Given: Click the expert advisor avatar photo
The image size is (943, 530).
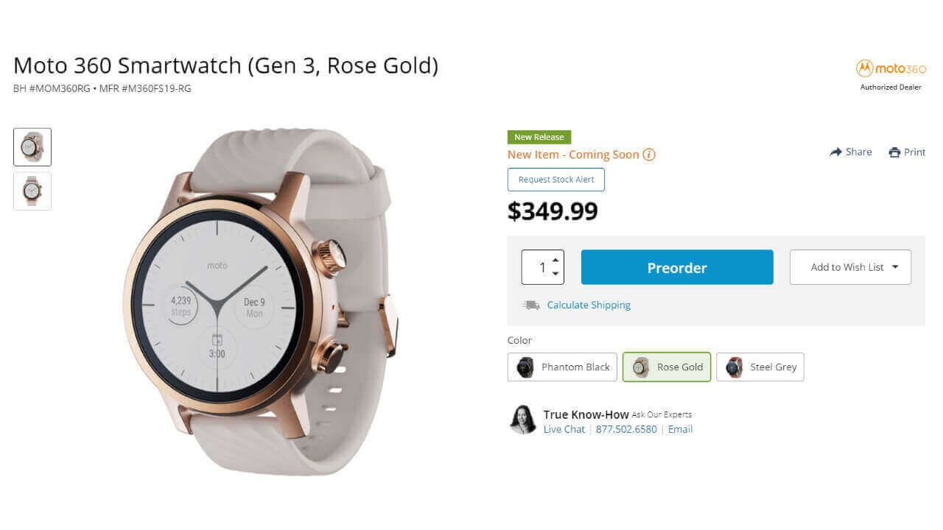Looking at the screenshot, I should click(523, 420).
